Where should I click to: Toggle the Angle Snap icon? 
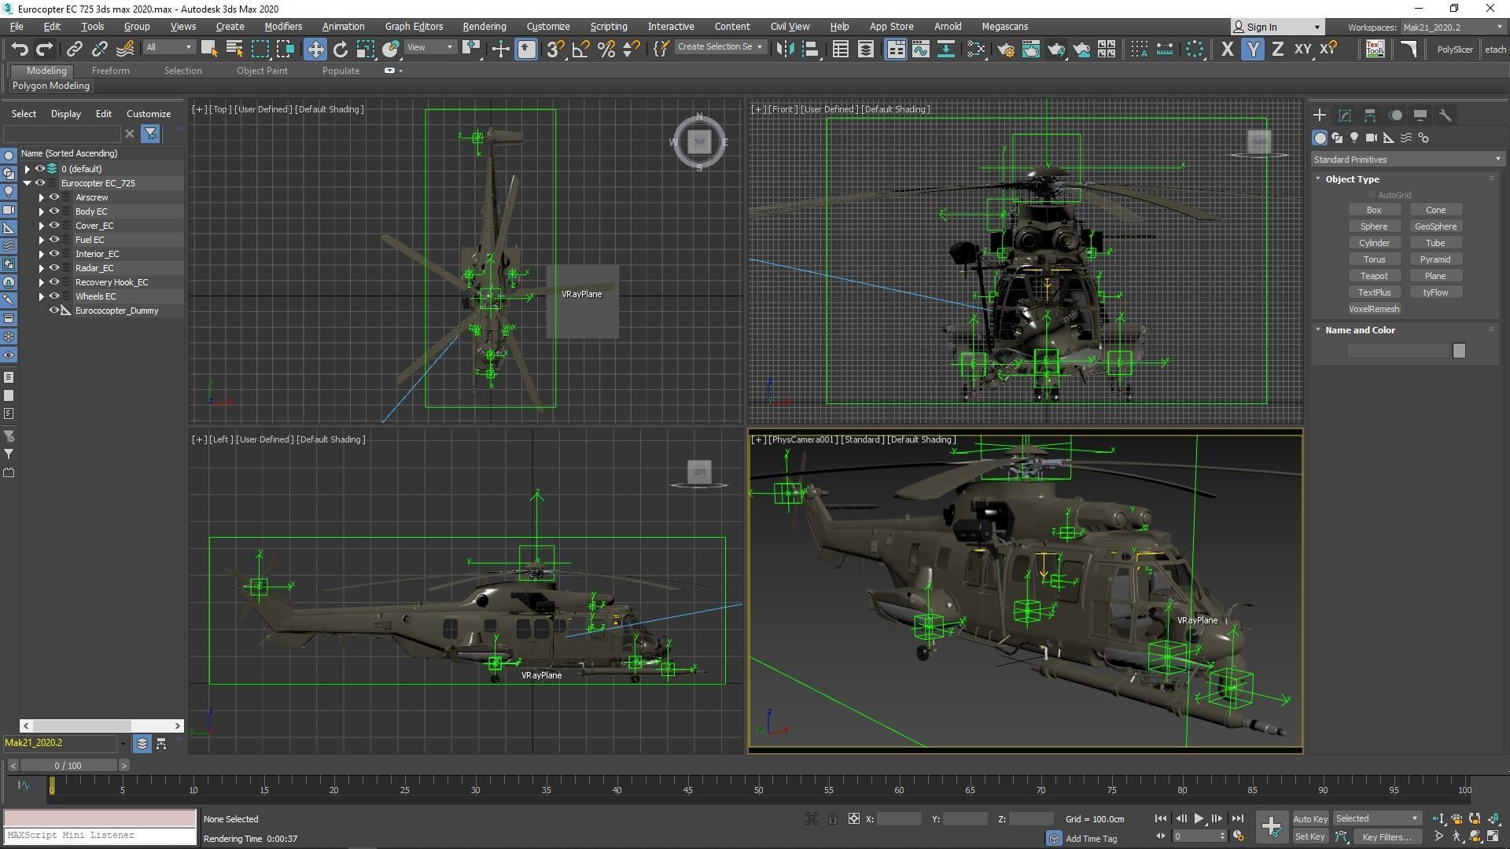(x=580, y=50)
